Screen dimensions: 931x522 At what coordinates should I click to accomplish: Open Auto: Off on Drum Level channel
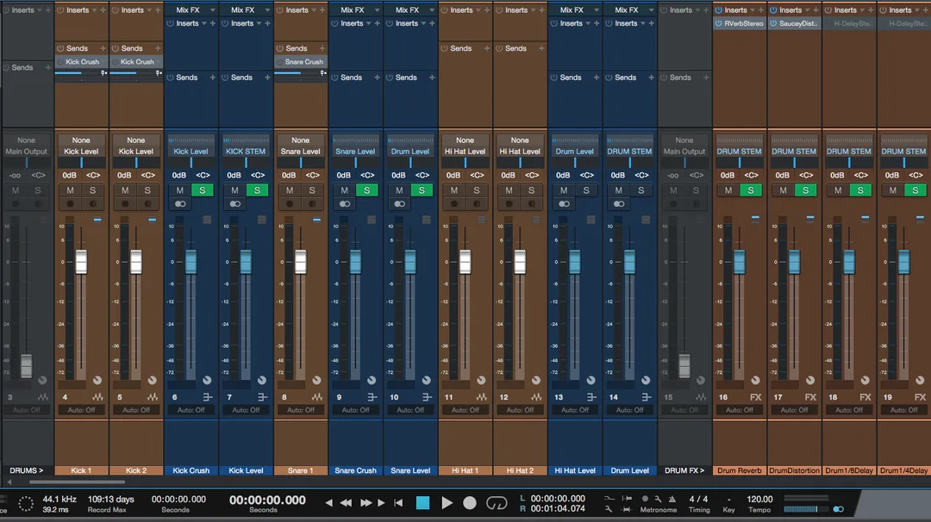click(630, 410)
